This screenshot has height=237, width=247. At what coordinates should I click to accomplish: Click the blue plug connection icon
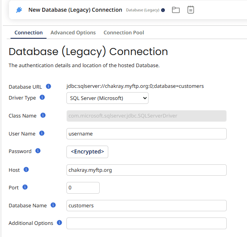point(19,10)
